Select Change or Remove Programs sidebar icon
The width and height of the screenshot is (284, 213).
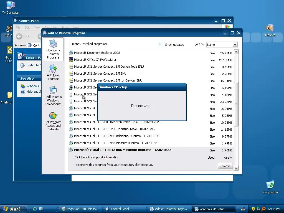[x=53, y=49]
